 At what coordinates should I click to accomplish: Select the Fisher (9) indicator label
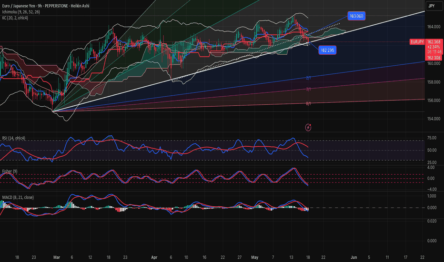10,171
